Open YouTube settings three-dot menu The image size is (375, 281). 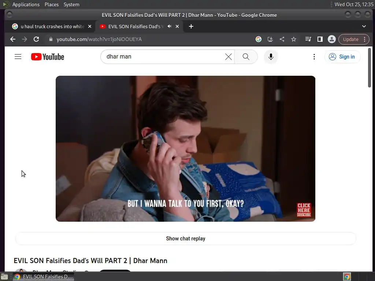314,57
